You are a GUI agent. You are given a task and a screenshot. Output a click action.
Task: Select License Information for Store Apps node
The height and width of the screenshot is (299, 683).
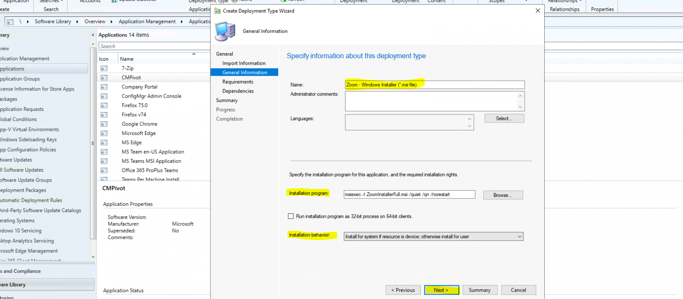(37, 89)
